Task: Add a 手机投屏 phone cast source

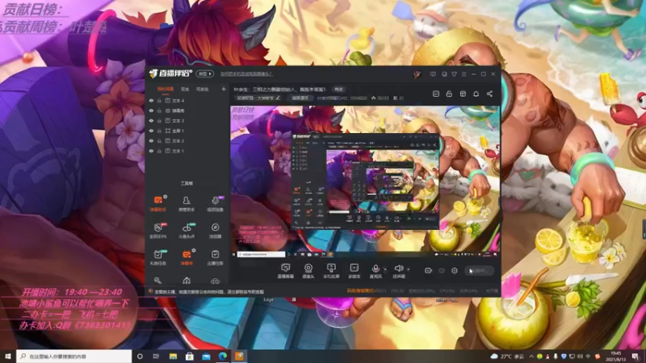Action: click(331, 271)
